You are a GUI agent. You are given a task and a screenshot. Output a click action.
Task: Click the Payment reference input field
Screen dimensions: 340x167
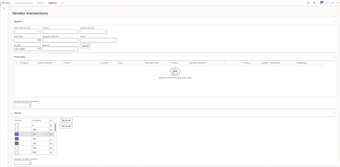pos(60,40)
